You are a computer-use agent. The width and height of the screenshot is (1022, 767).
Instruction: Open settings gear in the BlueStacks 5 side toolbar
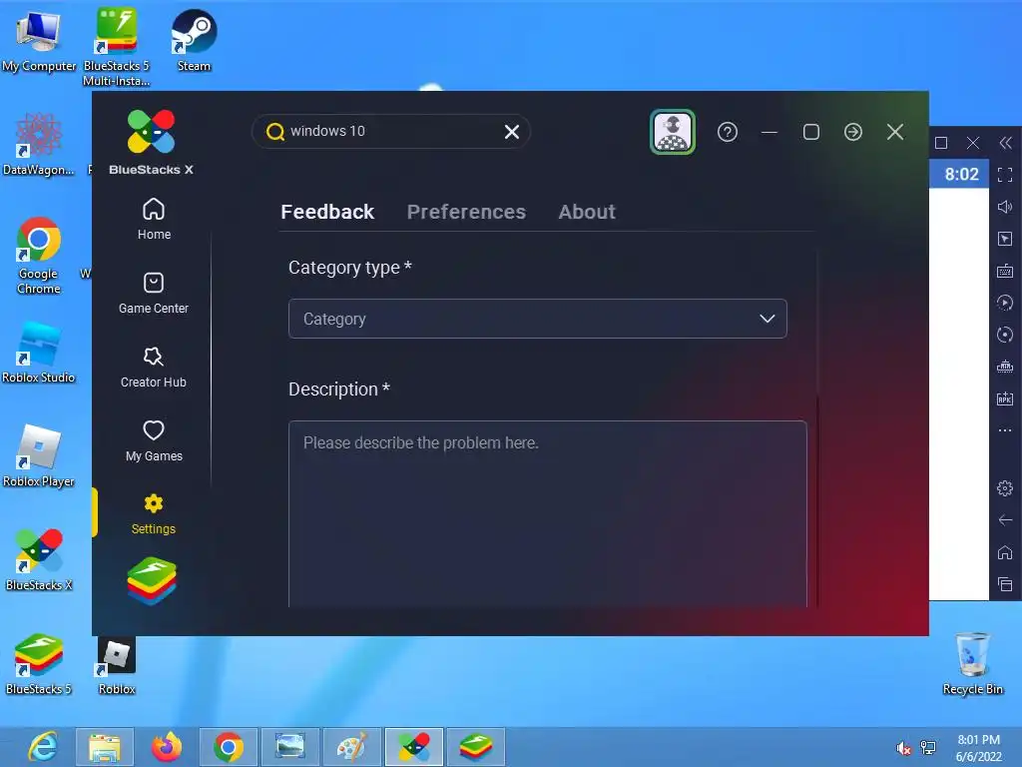(x=1005, y=487)
